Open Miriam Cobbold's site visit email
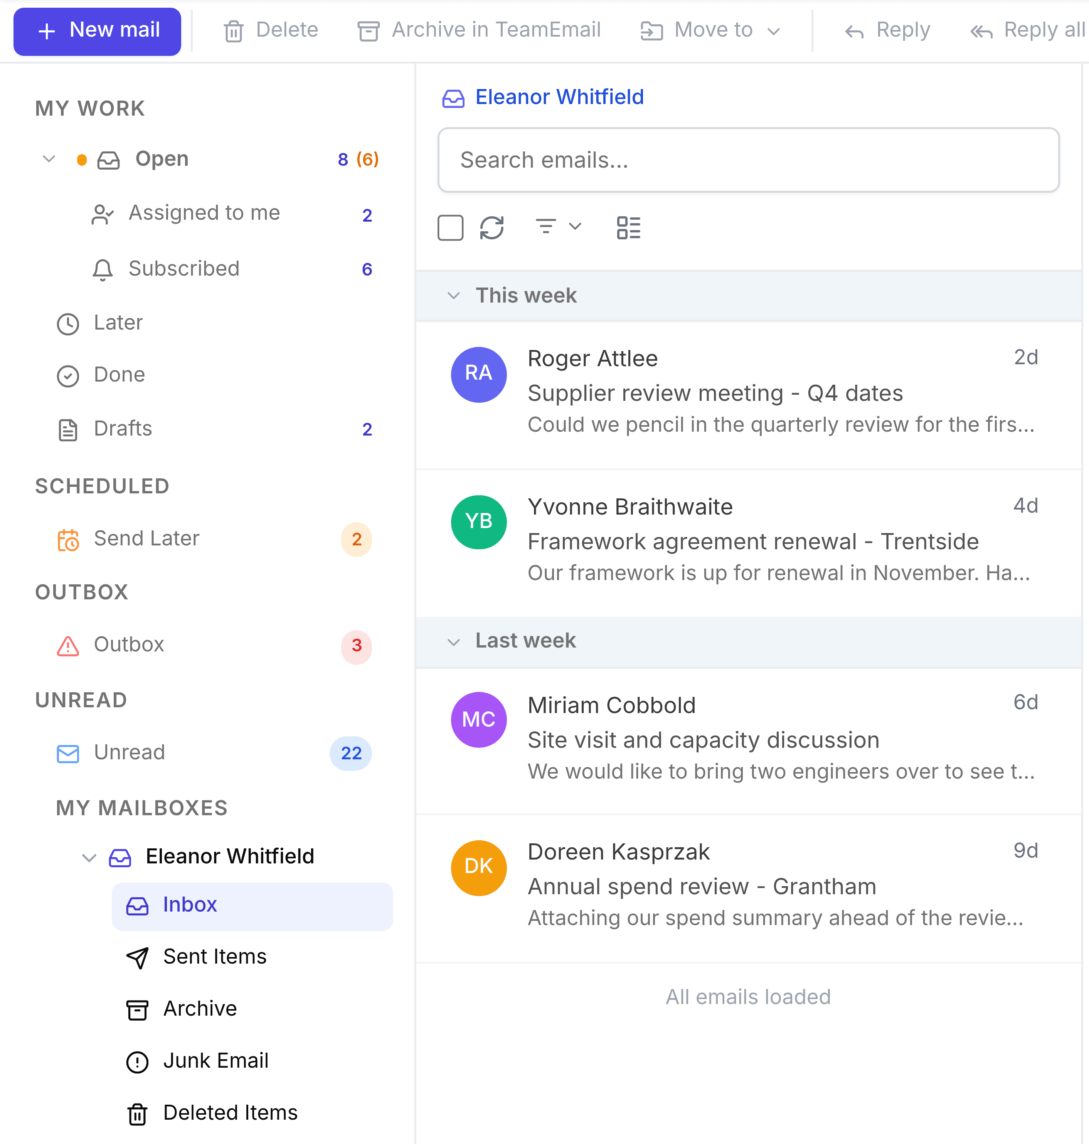 tap(748, 740)
